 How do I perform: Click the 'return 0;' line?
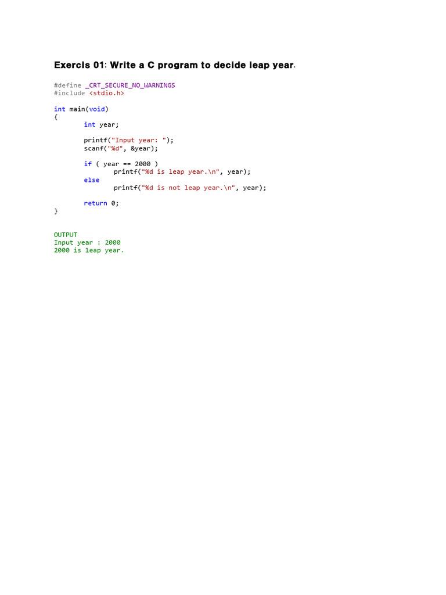pos(101,203)
